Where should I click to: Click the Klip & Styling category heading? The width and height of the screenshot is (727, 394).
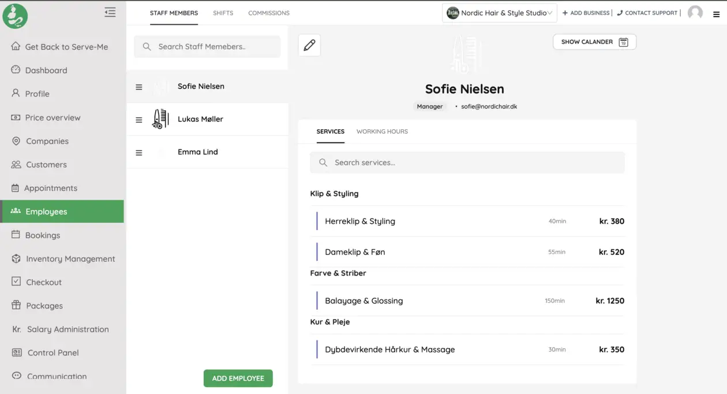pos(334,194)
